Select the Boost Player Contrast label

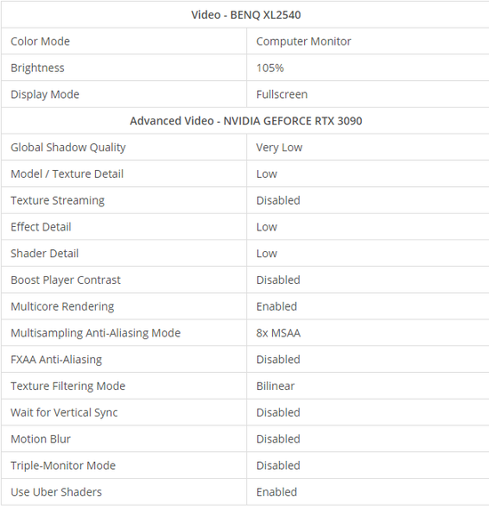click(x=66, y=280)
